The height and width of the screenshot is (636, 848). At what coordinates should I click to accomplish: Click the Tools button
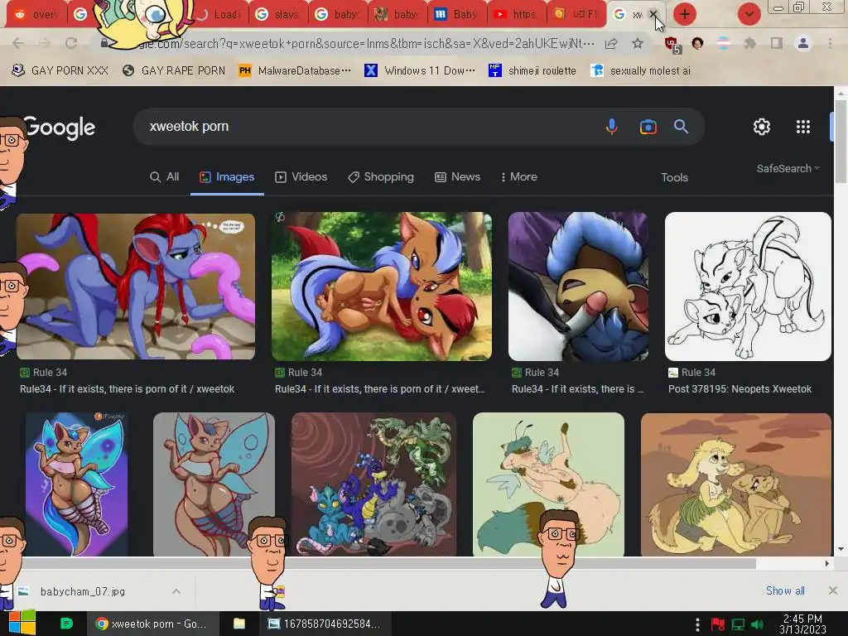pyautogui.click(x=674, y=177)
